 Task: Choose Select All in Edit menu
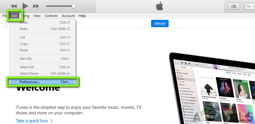[x=43, y=67]
